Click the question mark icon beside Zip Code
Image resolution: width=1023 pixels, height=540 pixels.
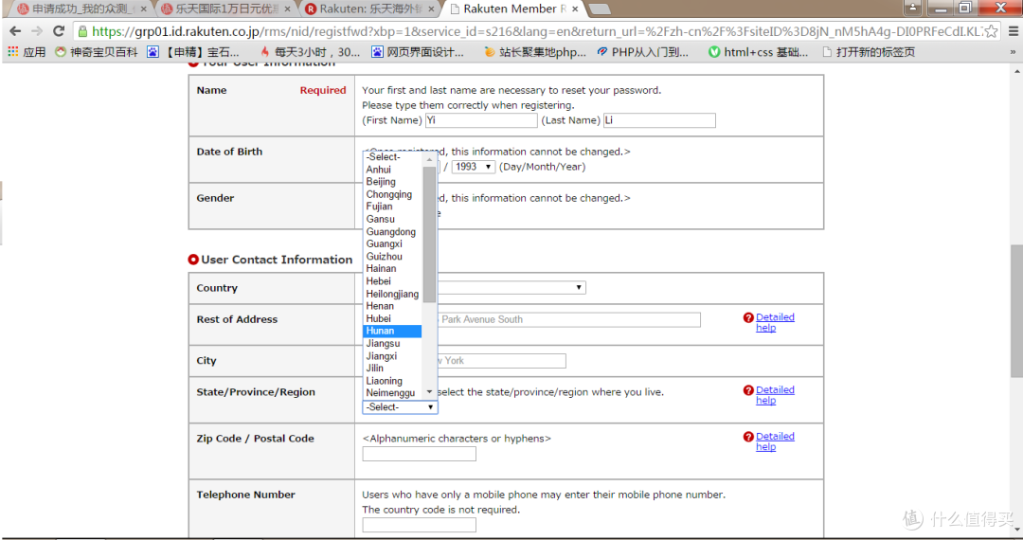[748, 437]
